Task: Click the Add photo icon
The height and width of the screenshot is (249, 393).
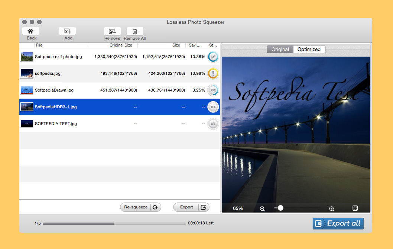Action: [67, 31]
